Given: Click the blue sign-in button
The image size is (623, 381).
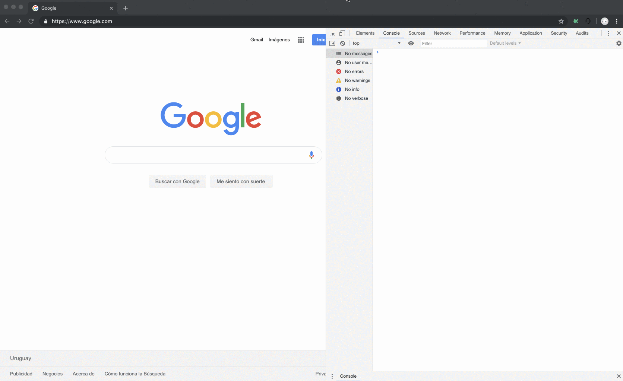Looking at the screenshot, I should (x=319, y=40).
